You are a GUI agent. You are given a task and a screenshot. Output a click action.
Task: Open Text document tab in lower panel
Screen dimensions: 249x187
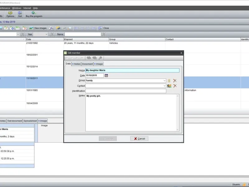click(x=15, y=121)
